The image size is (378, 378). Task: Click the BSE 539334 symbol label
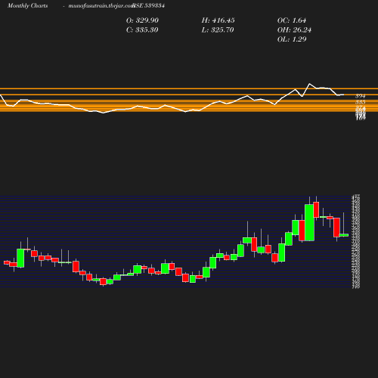(x=149, y=5)
